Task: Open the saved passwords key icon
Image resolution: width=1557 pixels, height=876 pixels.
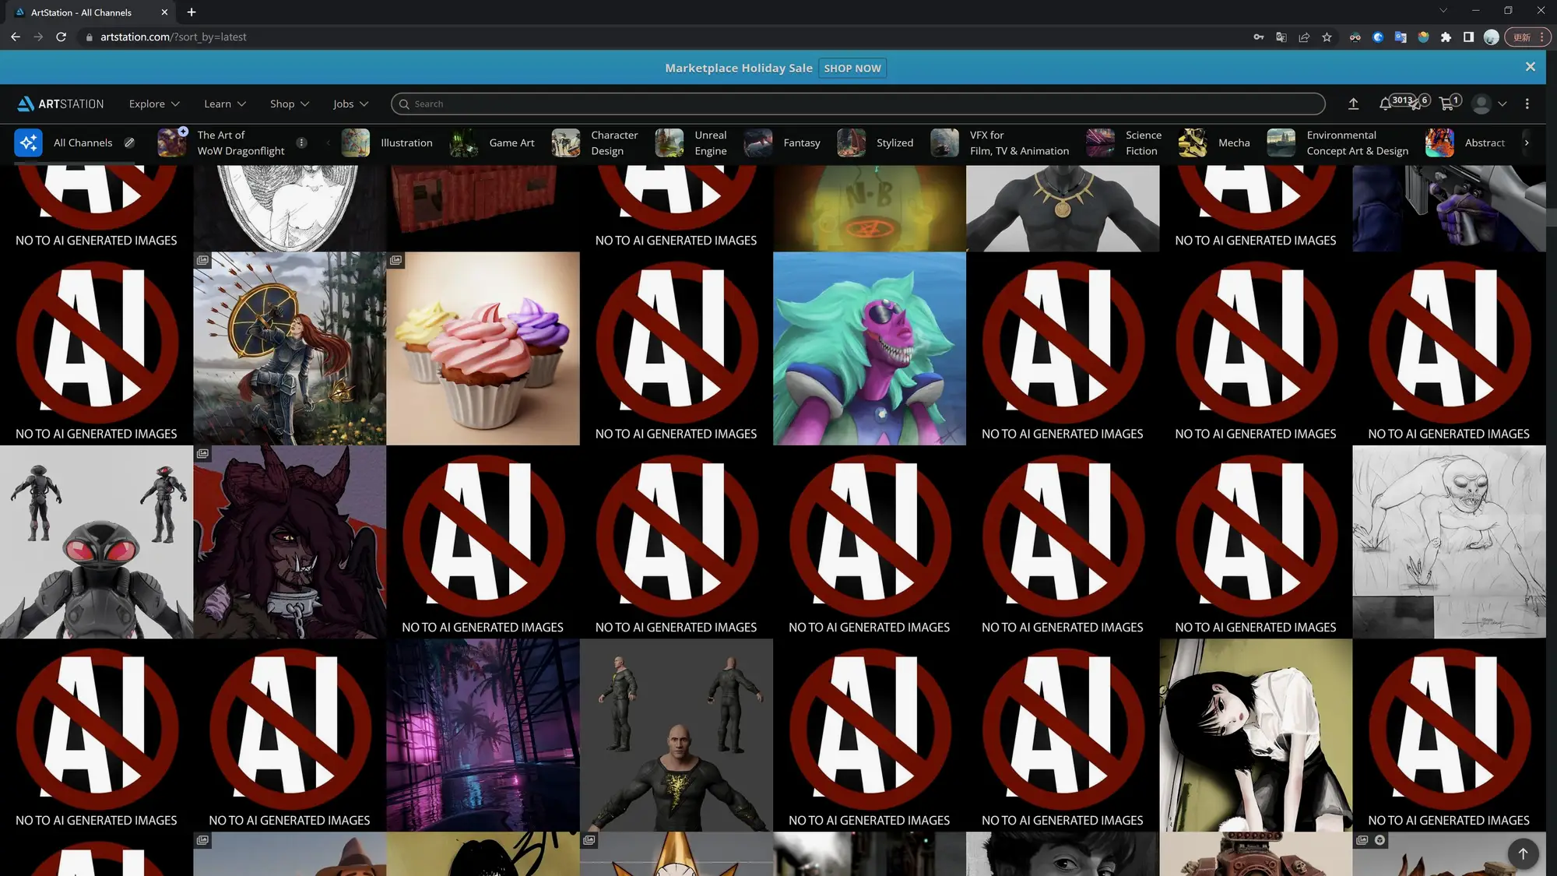Action: point(1259,37)
